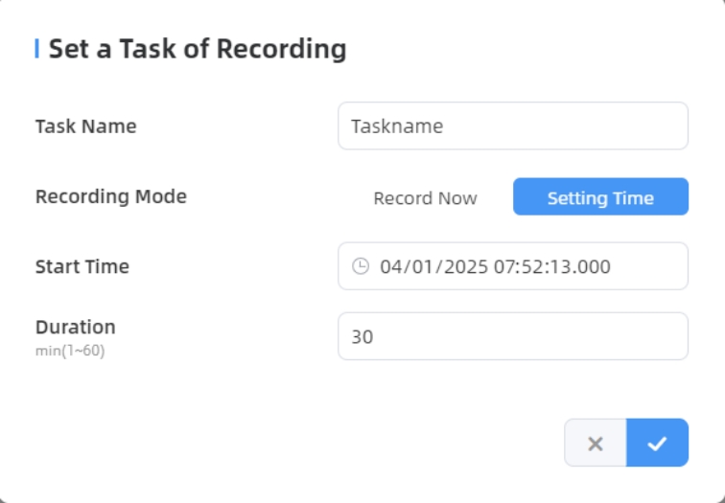The height and width of the screenshot is (503, 725).
Task: Select the Record Now recording mode
Action: [425, 197]
